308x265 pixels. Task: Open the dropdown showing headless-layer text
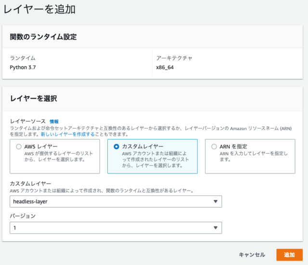(x=115, y=201)
